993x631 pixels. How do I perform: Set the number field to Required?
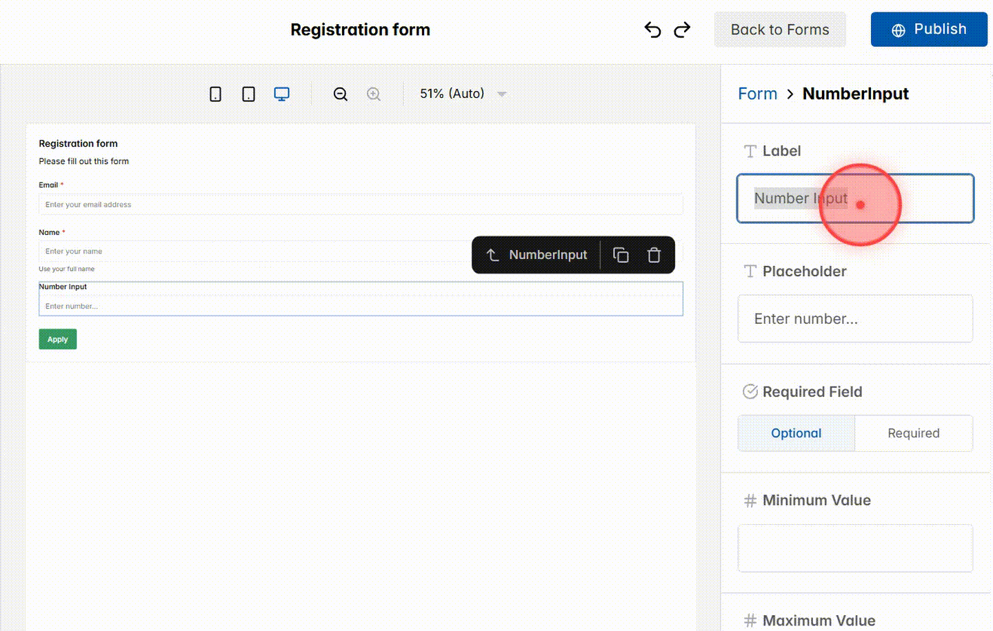pyautogui.click(x=914, y=433)
